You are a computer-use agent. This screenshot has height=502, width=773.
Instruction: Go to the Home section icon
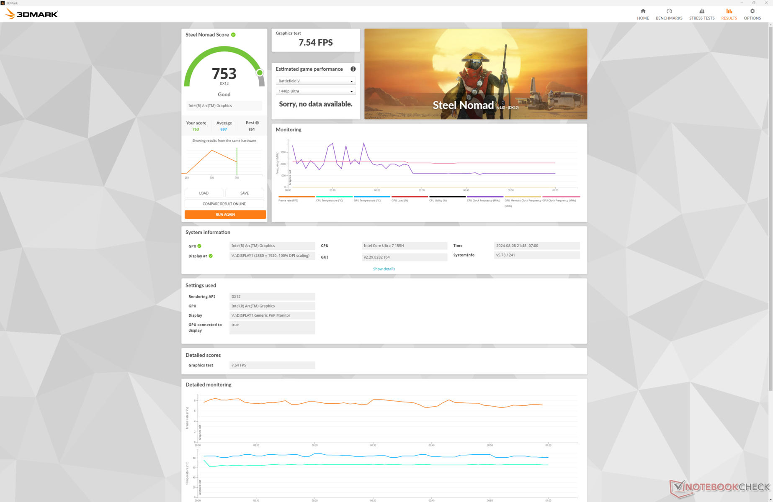tap(643, 11)
